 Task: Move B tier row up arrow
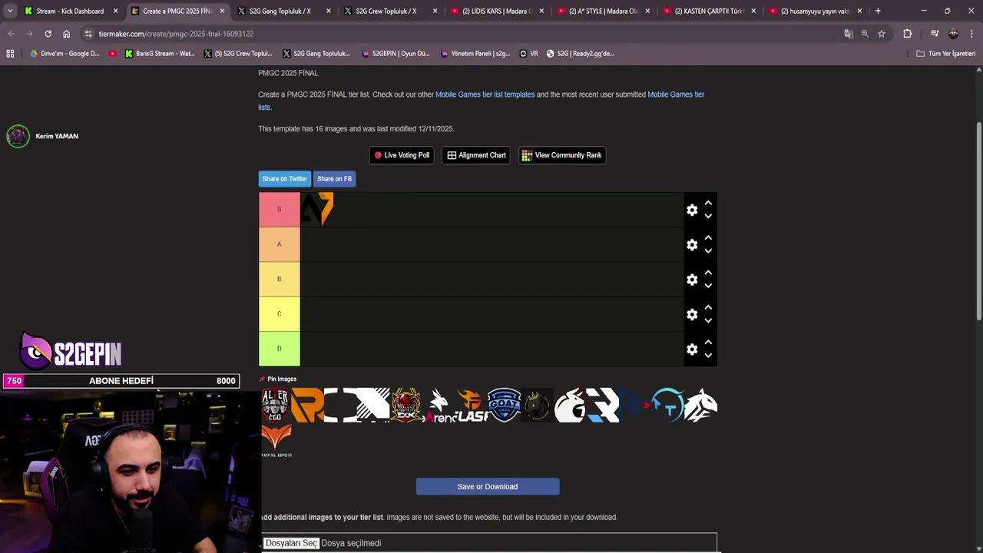click(708, 273)
